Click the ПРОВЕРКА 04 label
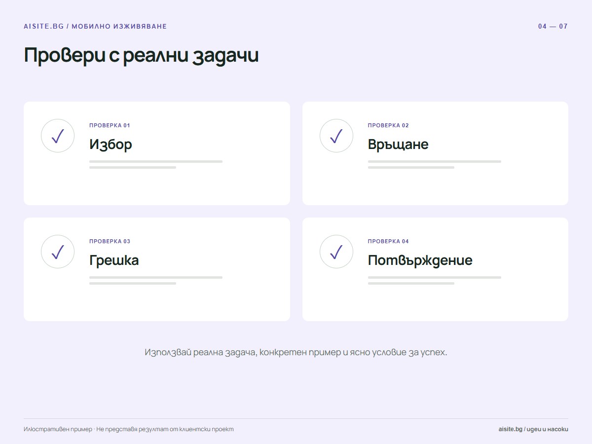 tap(388, 241)
